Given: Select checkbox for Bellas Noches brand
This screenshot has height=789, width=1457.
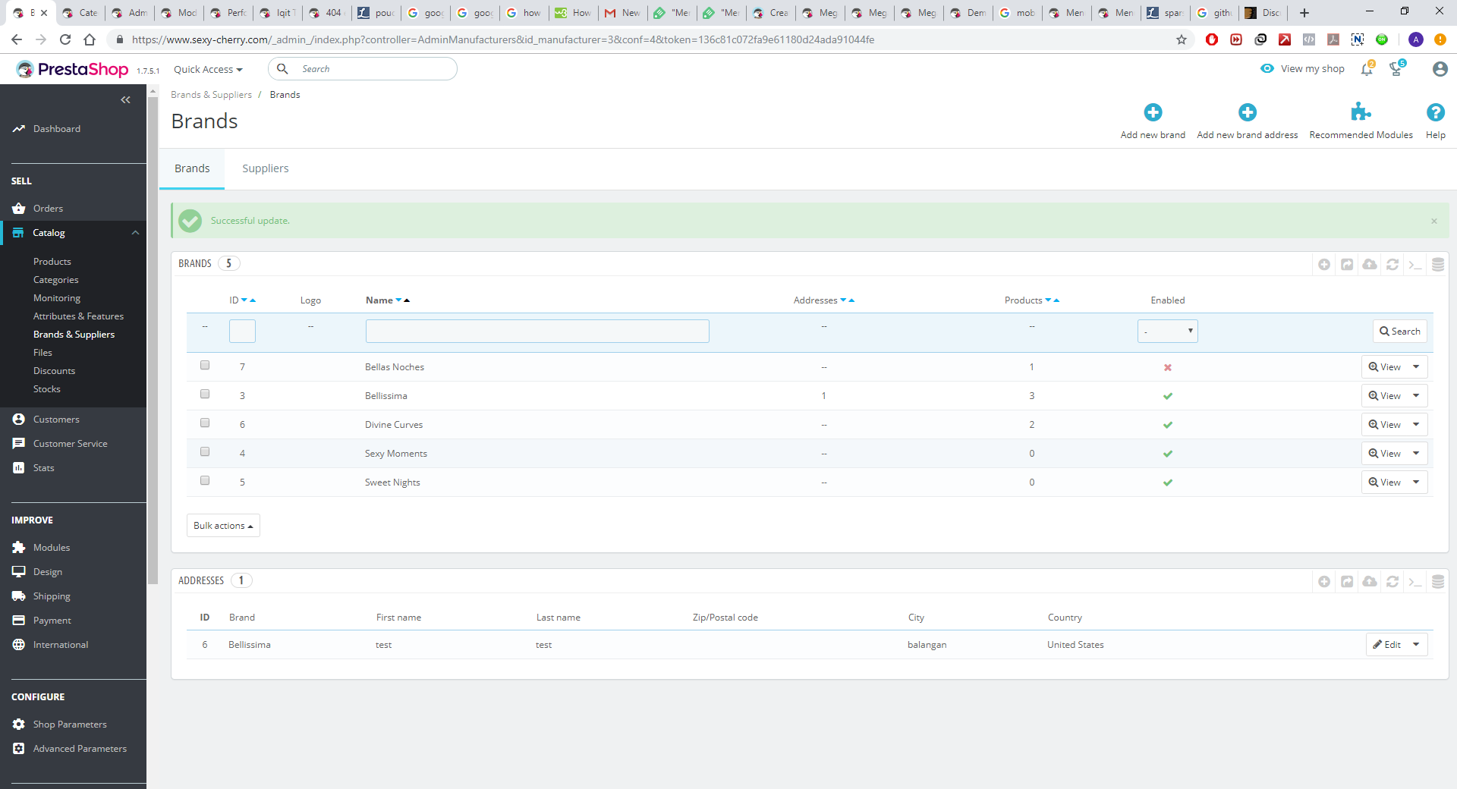Looking at the screenshot, I should tap(205, 365).
